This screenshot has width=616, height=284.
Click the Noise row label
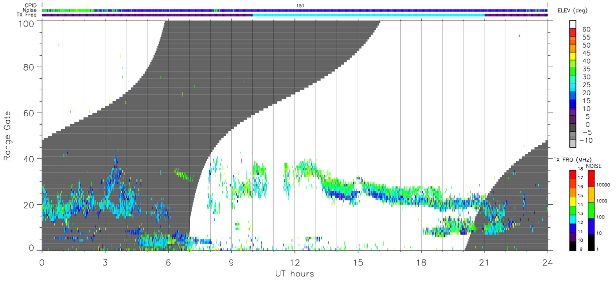(30, 10)
